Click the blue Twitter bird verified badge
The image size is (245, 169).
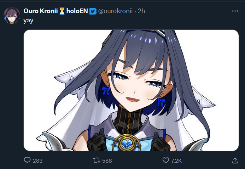[93, 11]
